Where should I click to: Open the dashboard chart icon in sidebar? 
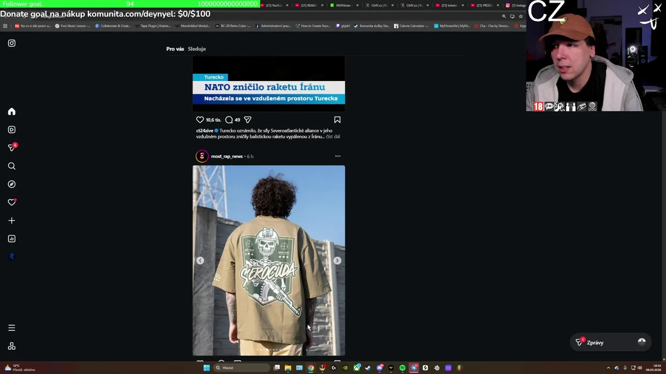11,239
